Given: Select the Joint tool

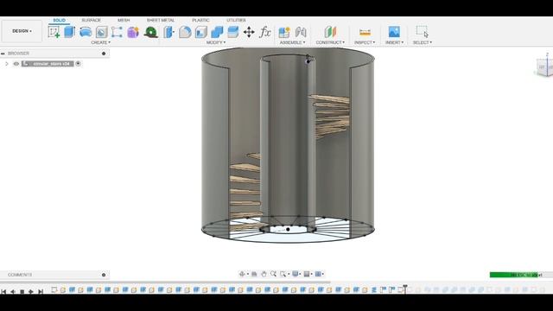Looking at the screenshot, I should [x=301, y=32].
